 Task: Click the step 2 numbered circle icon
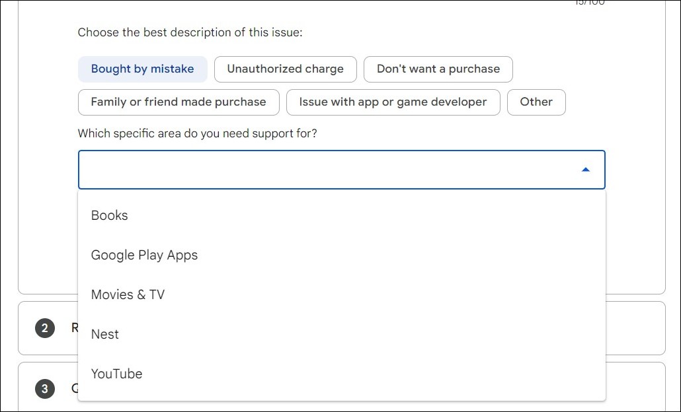(44, 327)
